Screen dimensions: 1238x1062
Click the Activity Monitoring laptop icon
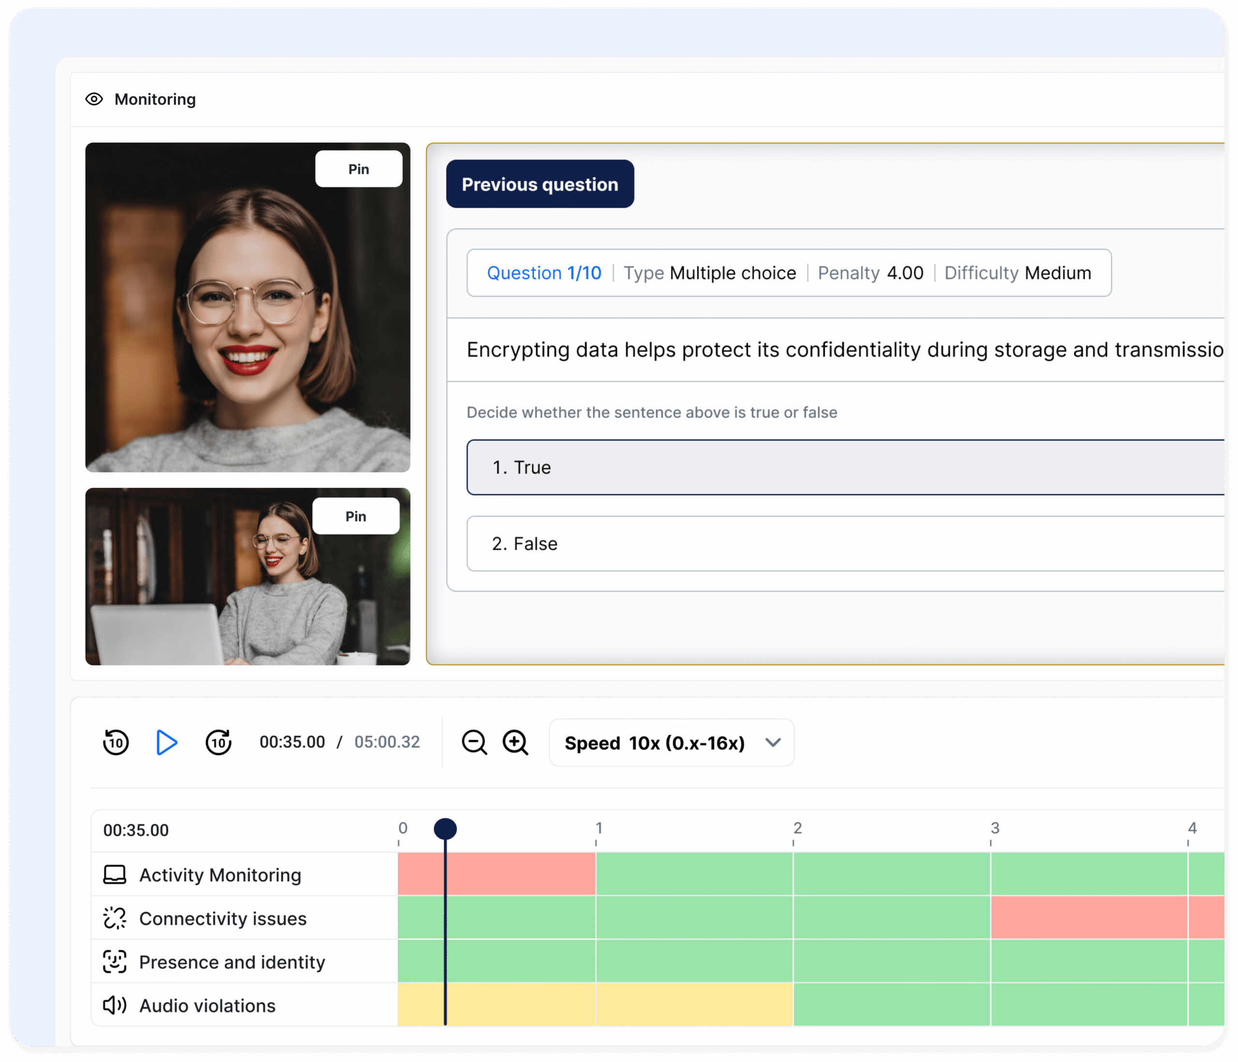(x=115, y=874)
